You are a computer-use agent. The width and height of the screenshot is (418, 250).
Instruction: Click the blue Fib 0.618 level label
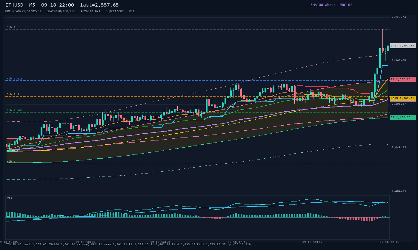coord(15,79)
